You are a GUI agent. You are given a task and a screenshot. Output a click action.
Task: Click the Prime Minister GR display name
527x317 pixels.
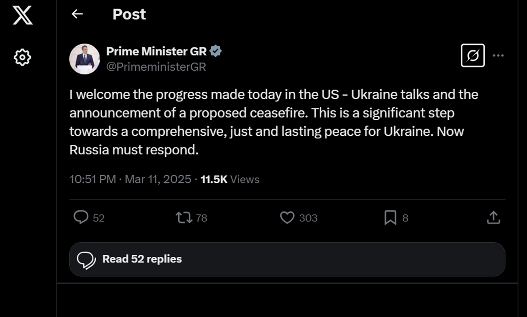(x=156, y=51)
